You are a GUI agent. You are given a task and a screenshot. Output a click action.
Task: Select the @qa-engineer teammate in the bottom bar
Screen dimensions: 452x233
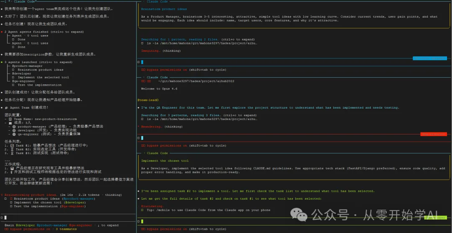[x=80, y=225]
